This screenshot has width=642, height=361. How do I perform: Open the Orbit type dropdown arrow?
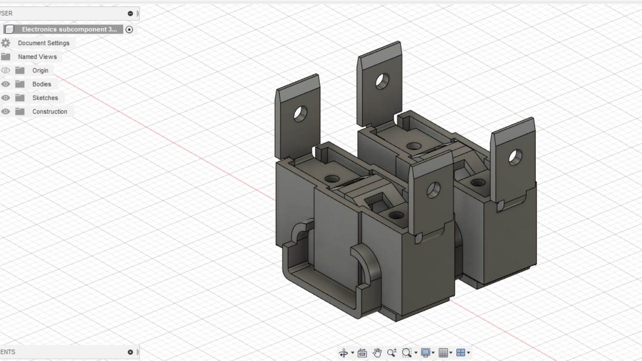(x=352, y=353)
